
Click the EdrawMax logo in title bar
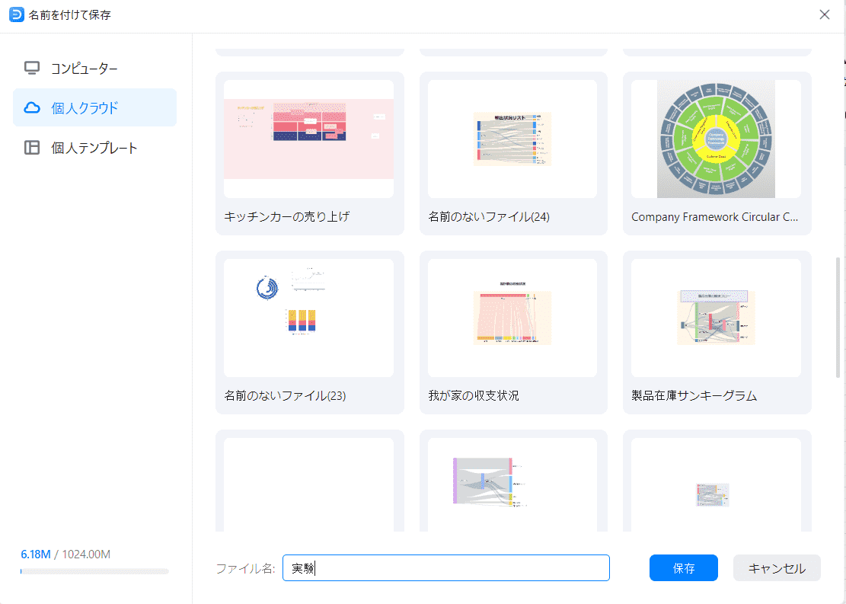tap(16, 14)
